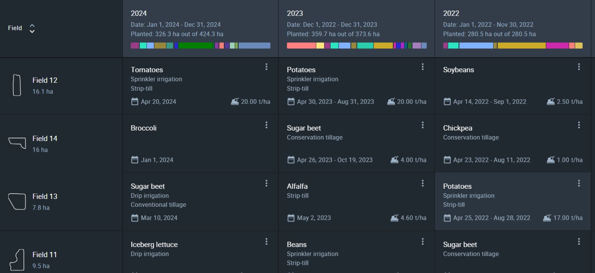Select the 2024 season column header
The height and width of the screenshot is (273, 595).
point(201,29)
